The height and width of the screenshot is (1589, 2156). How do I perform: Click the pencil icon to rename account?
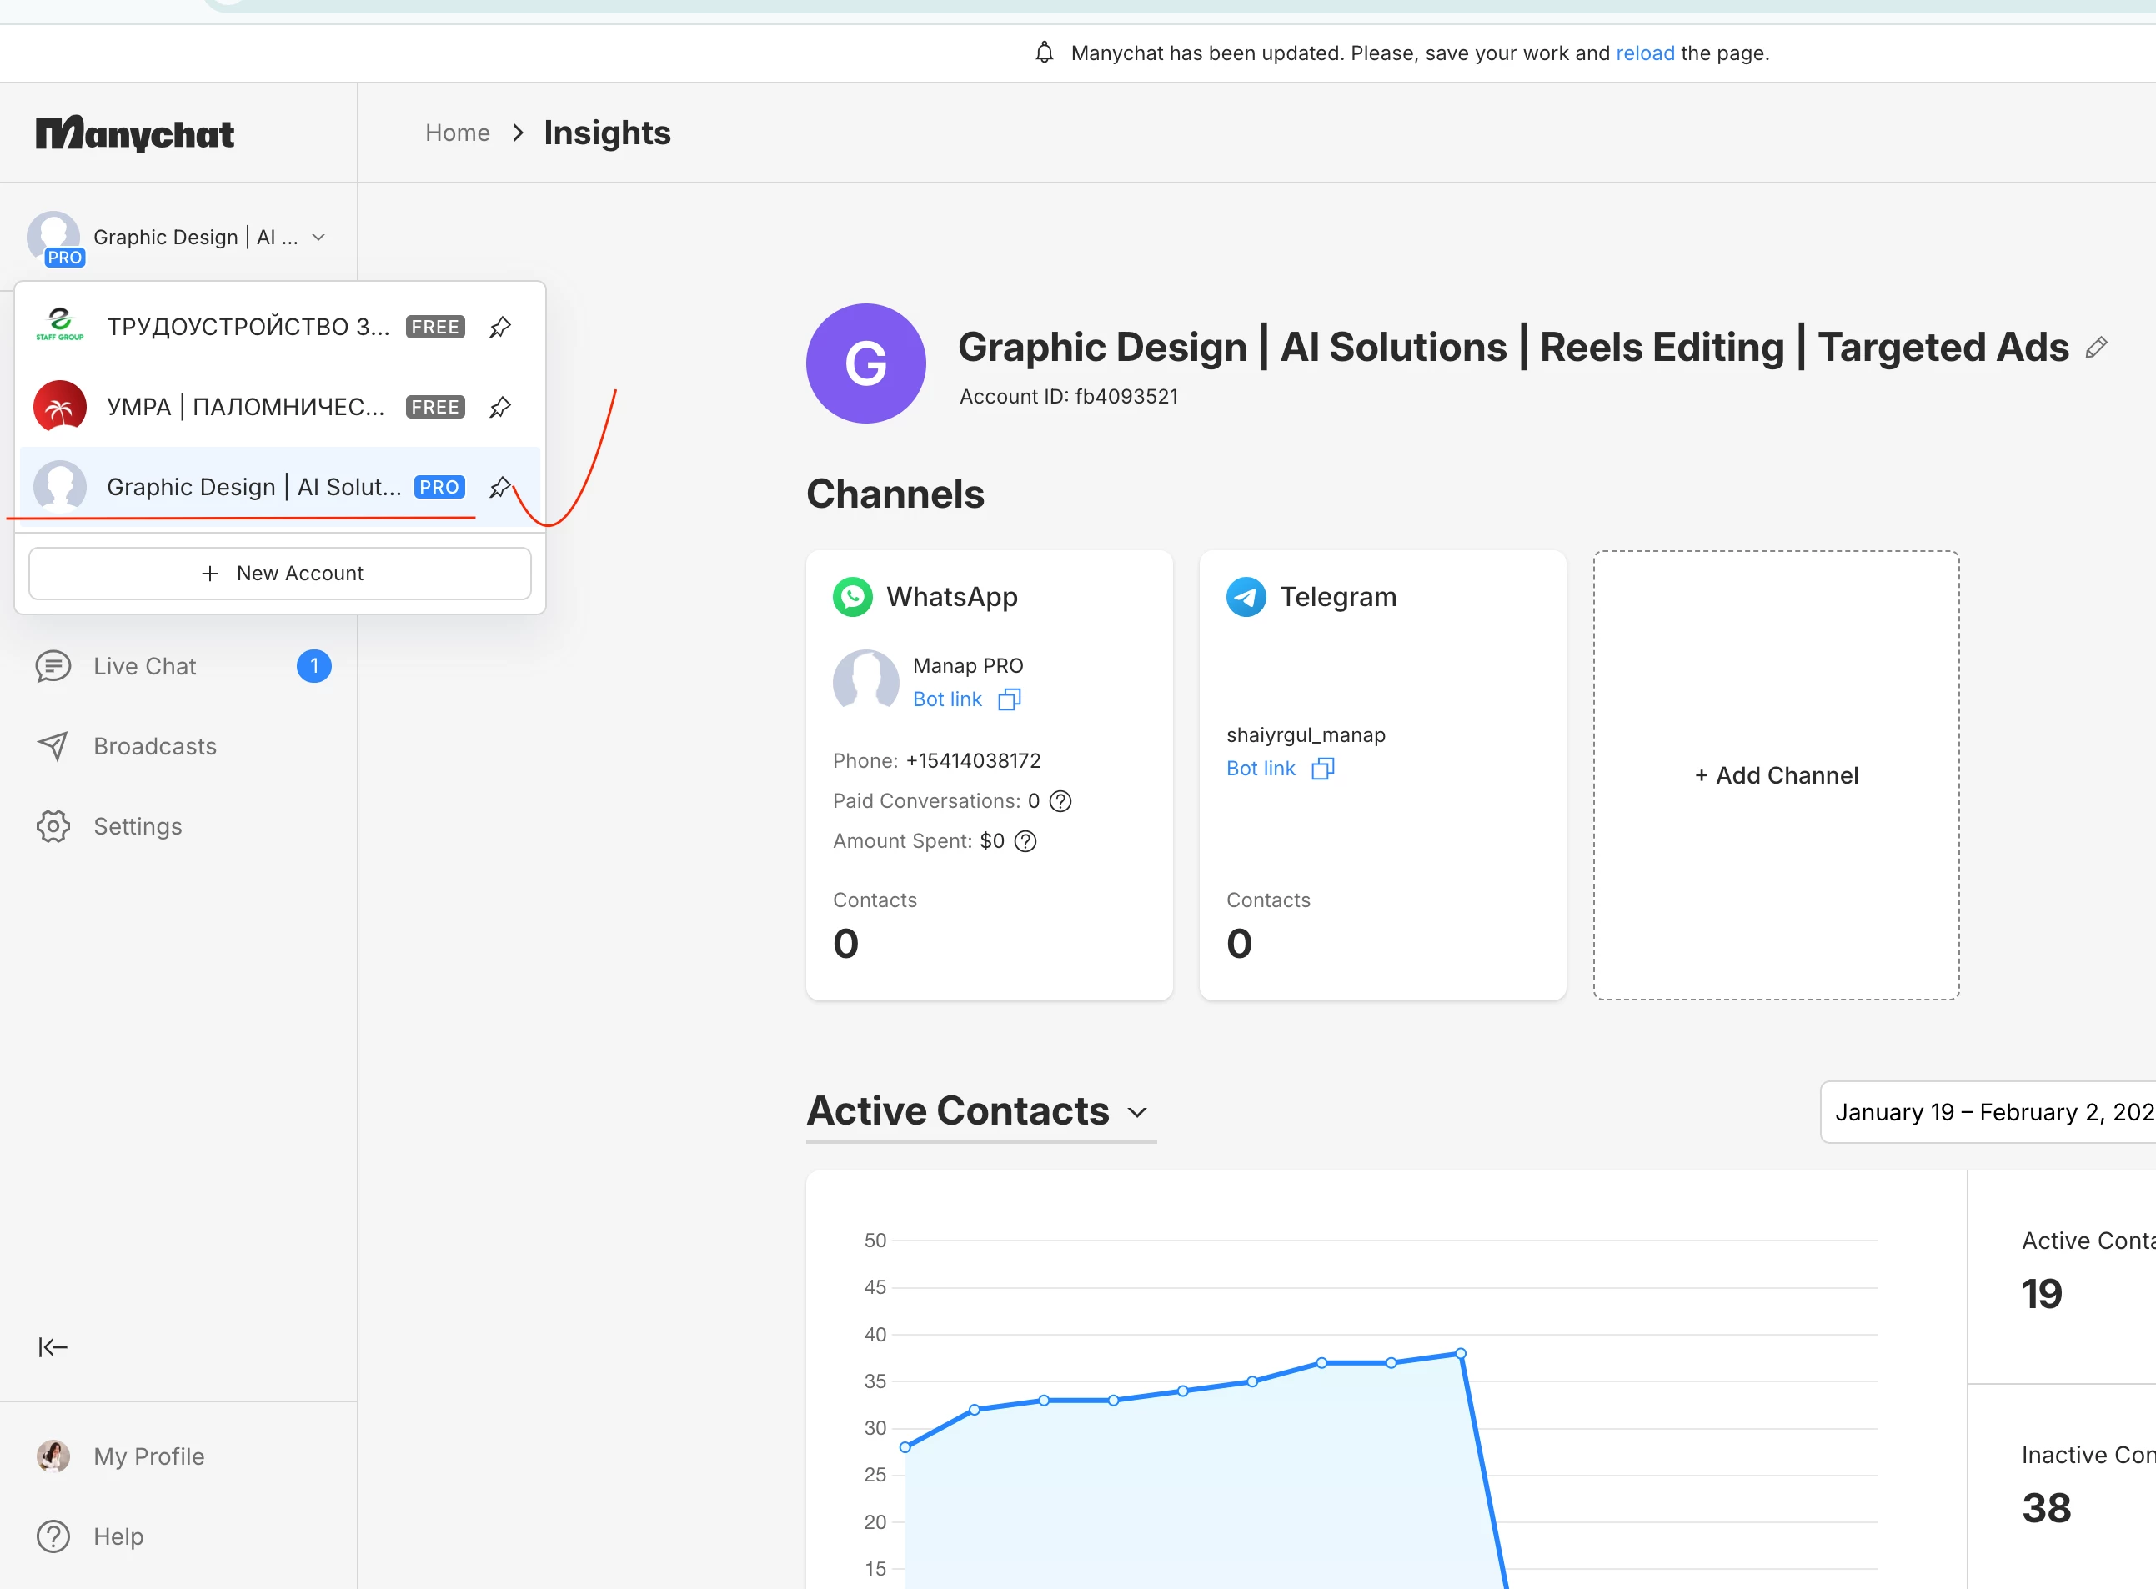click(2096, 348)
